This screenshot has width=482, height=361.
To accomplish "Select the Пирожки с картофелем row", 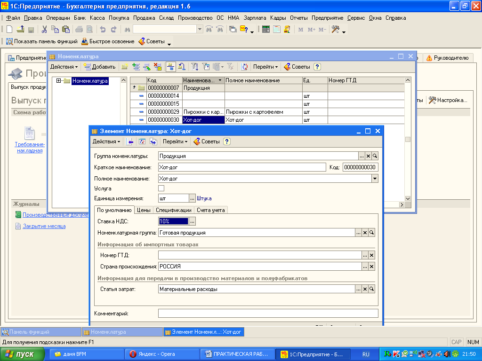I will (x=267, y=112).
